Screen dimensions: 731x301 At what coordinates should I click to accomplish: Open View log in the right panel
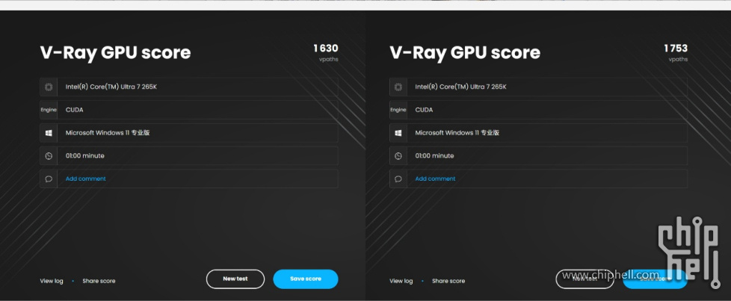click(401, 281)
